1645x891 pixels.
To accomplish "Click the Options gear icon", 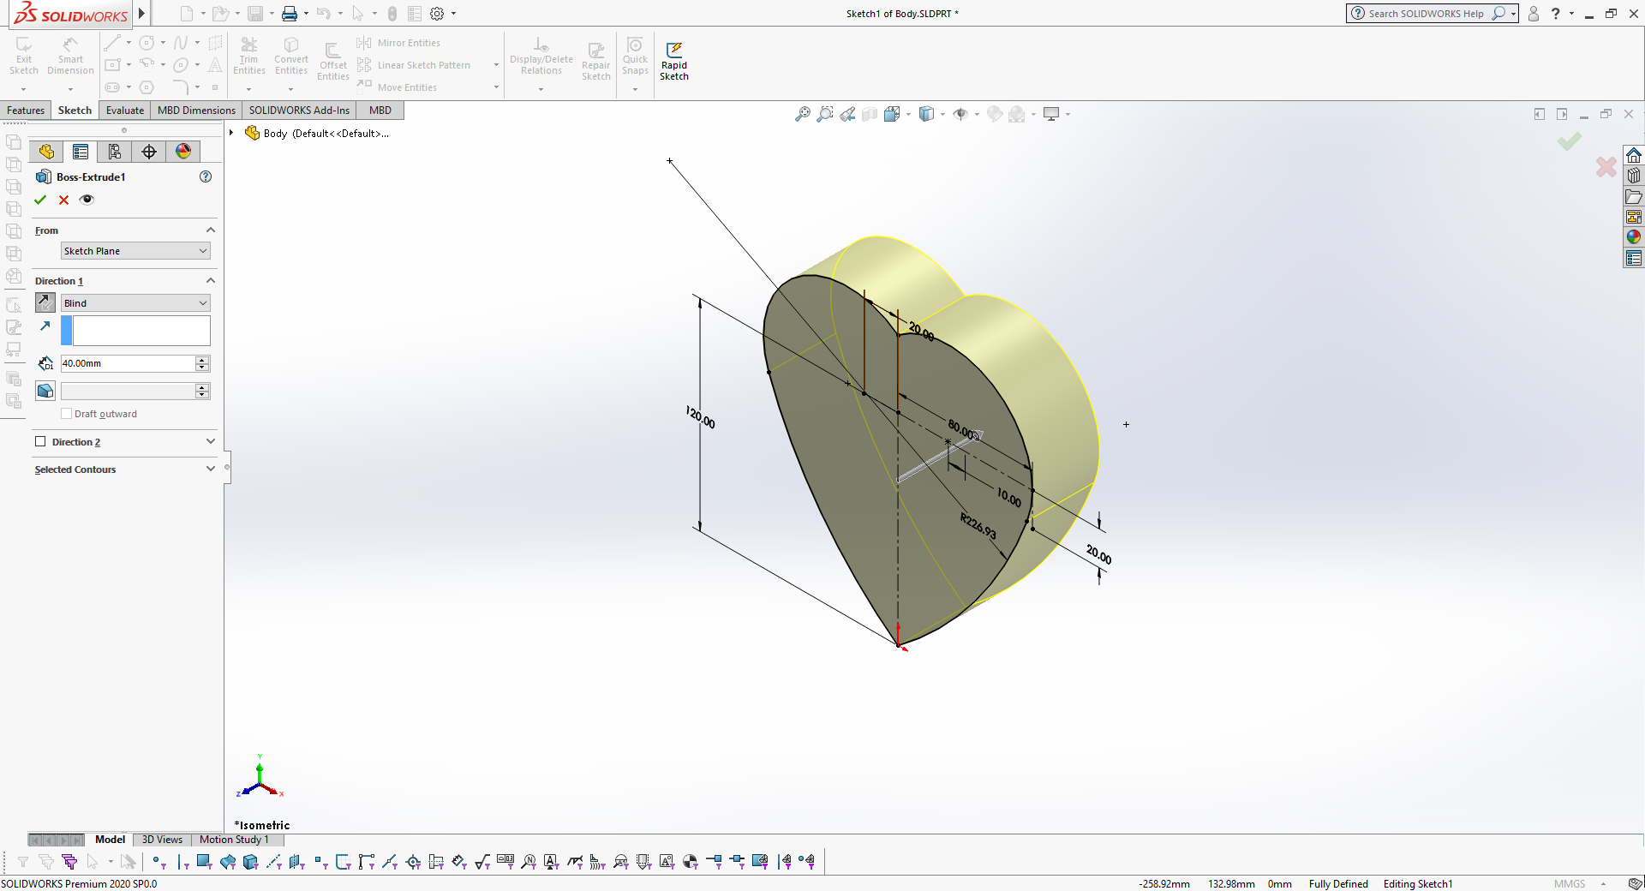I will click(437, 14).
